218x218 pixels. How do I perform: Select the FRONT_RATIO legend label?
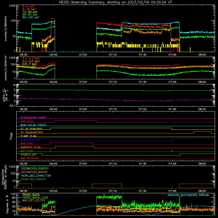click(31, 195)
